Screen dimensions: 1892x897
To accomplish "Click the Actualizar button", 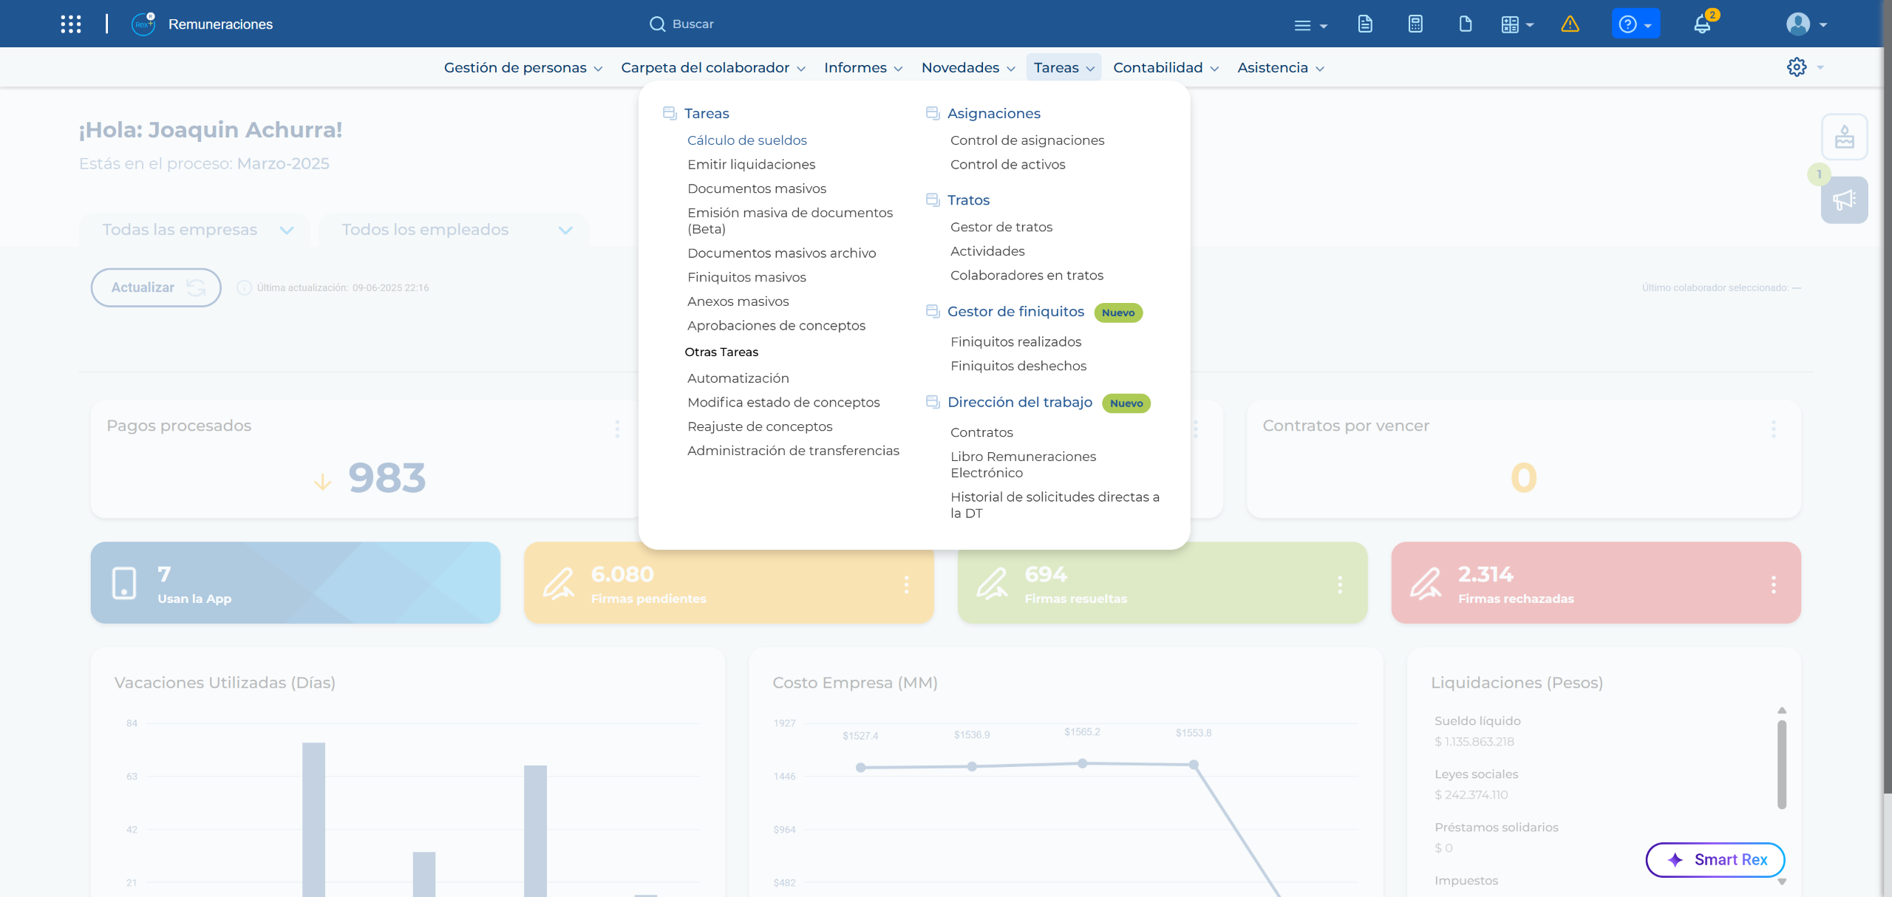I will [x=156, y=287].
